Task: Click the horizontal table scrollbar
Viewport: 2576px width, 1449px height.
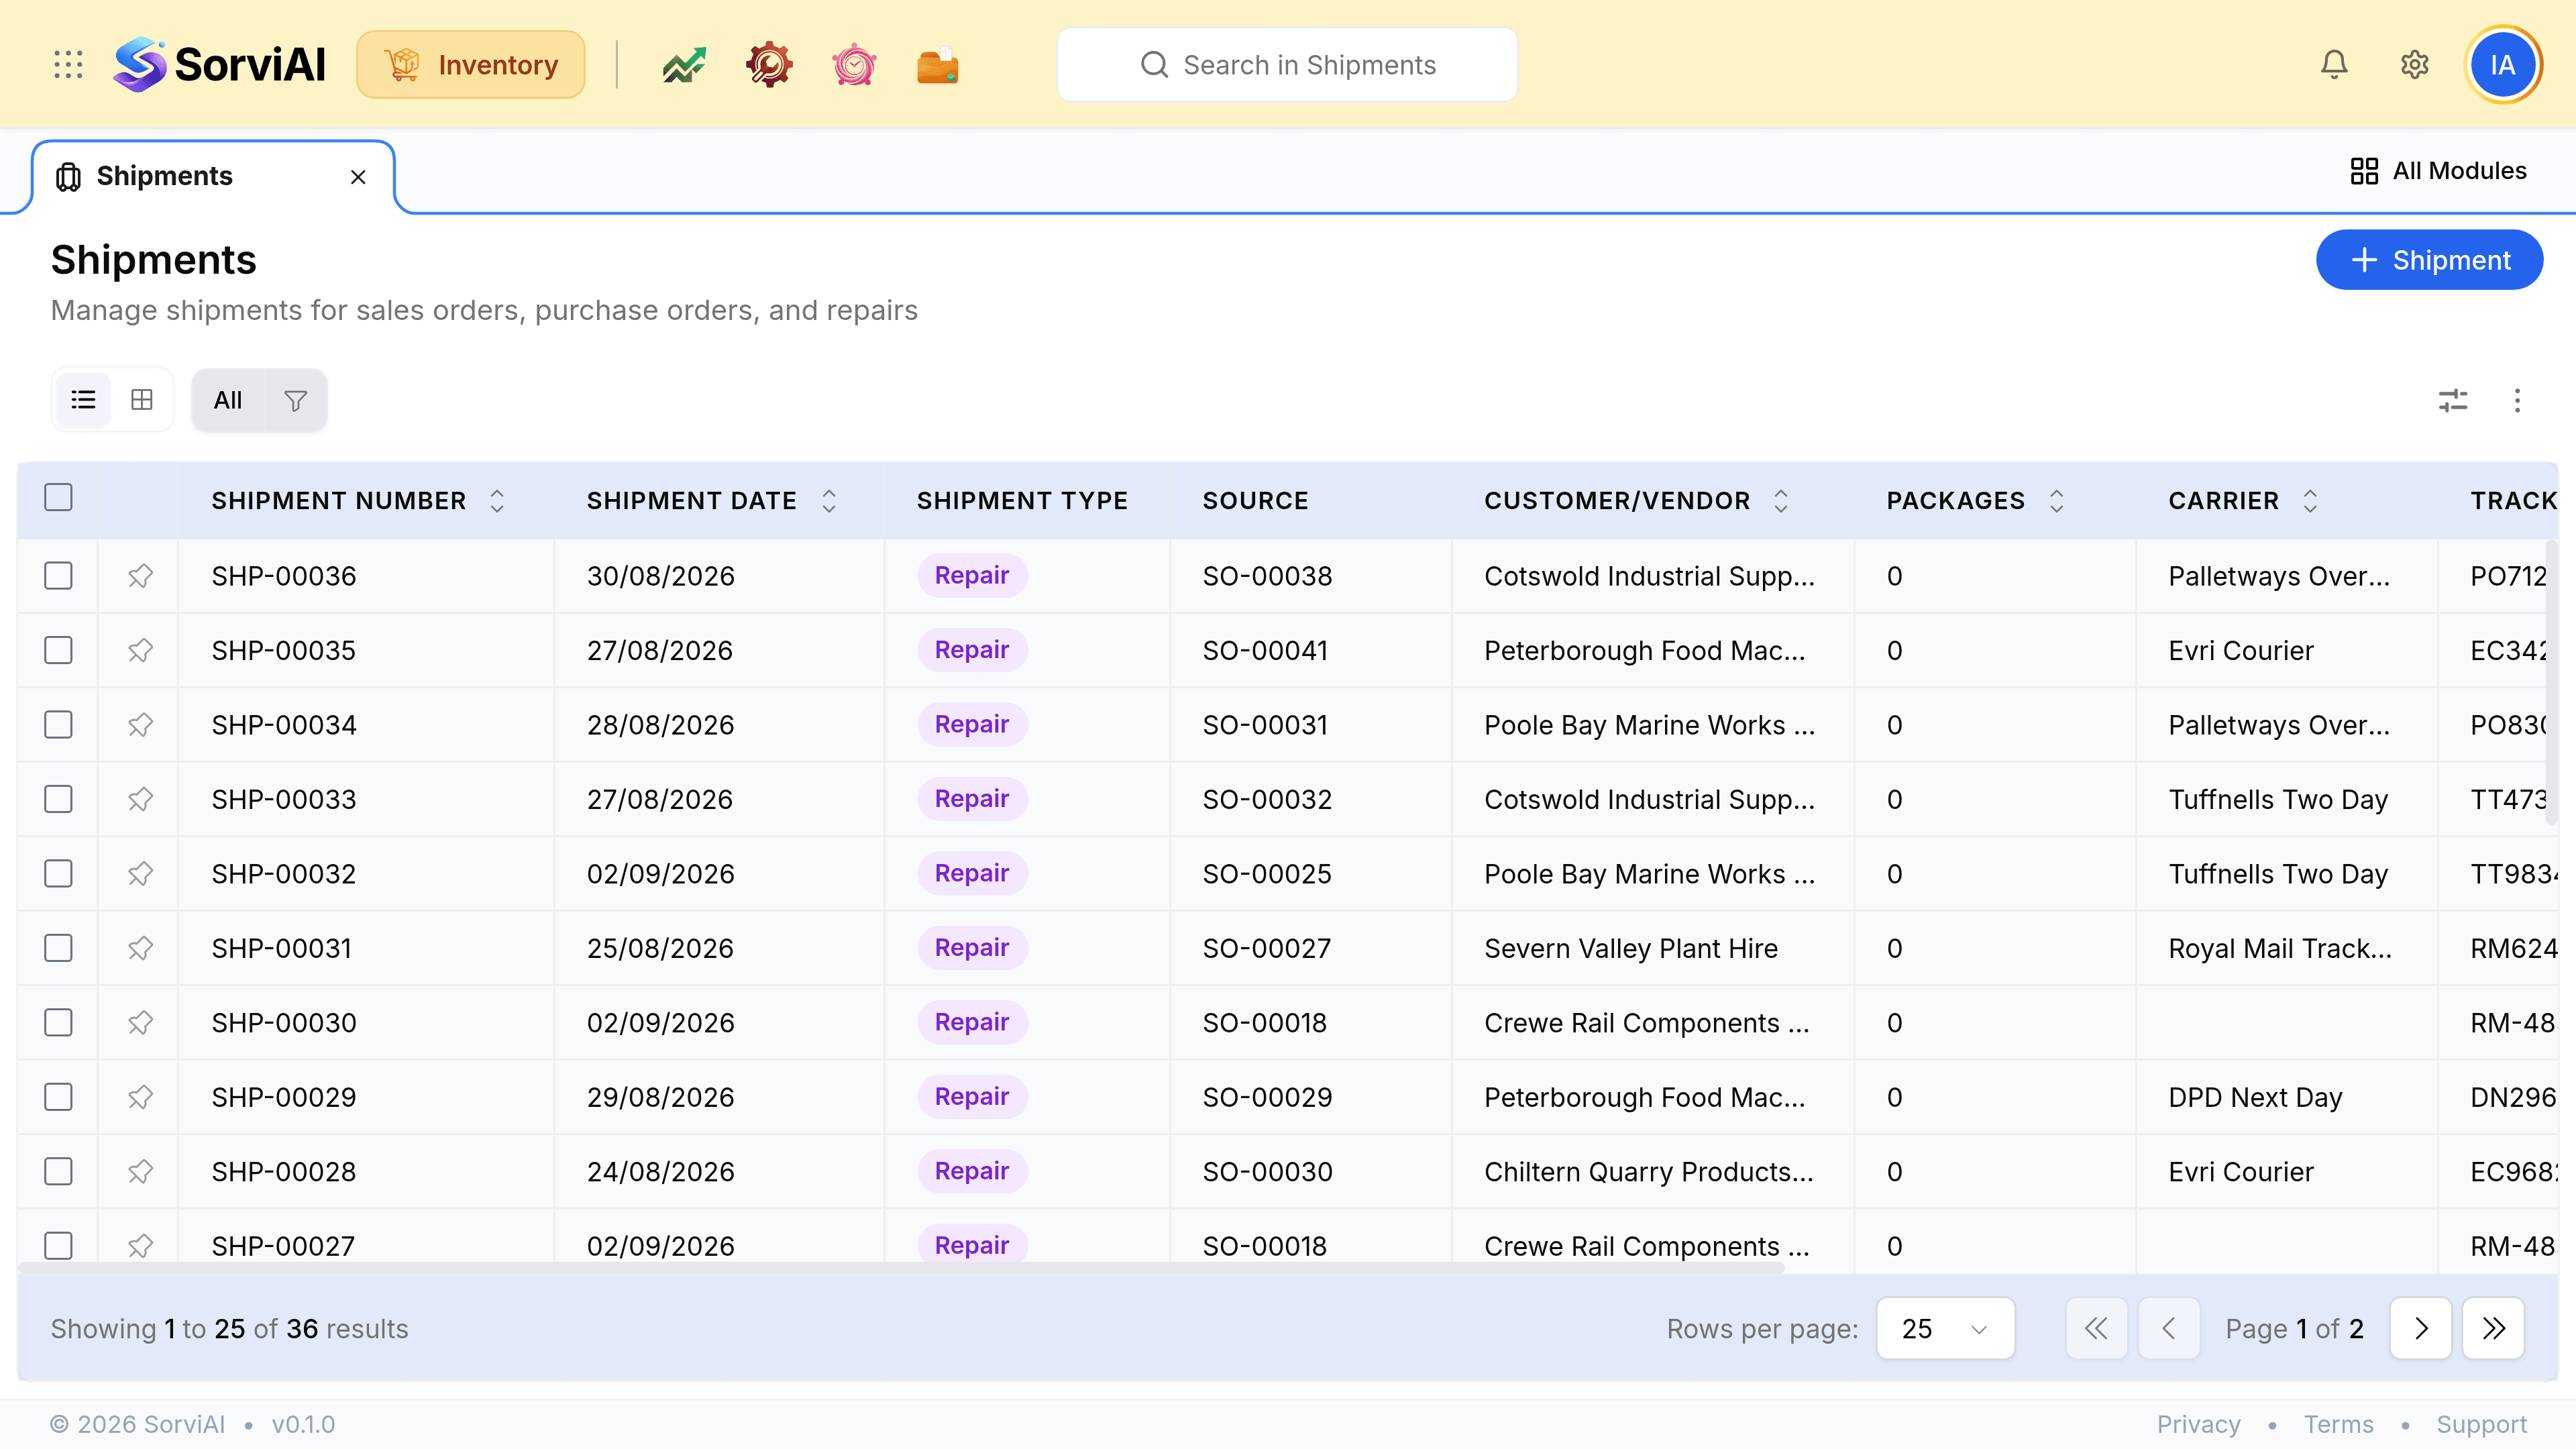Action: tap(901, 1268)
